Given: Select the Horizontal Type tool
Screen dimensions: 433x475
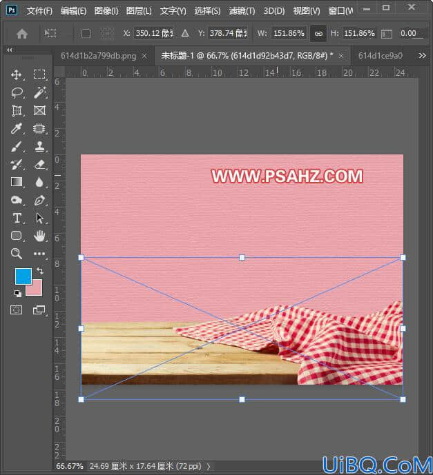Looking at the screenshot, I should point(17,218).
